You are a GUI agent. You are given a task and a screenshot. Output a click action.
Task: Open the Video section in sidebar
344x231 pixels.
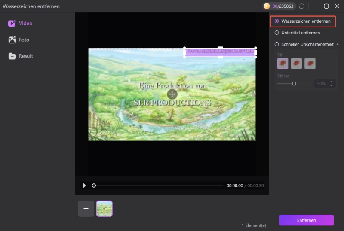point(20,23)
